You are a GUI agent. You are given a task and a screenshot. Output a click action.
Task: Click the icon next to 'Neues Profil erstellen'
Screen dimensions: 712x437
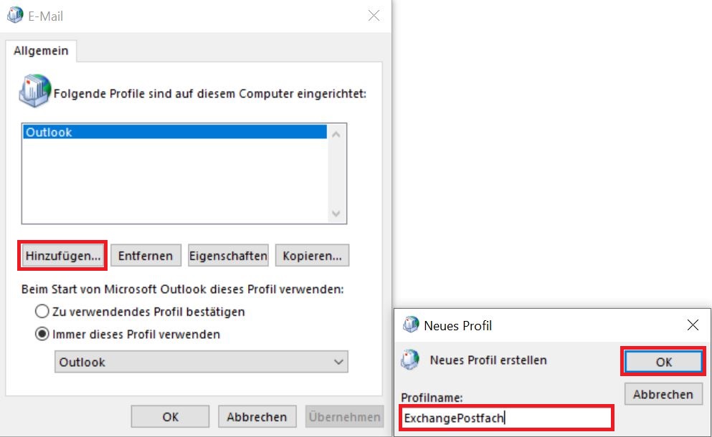click(x=410, y=360)
